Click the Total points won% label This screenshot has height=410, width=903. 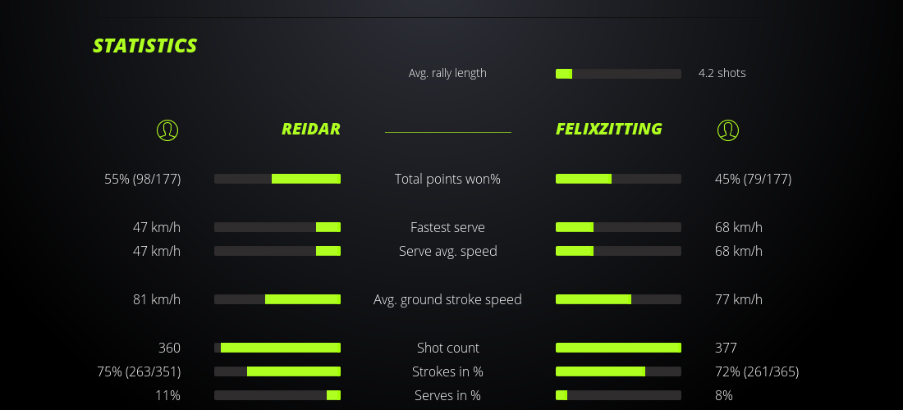tap(447, 179)
